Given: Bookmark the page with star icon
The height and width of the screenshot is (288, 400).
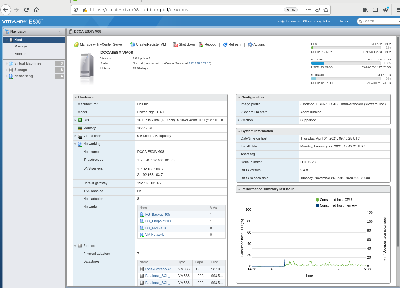Looking at the screenshot, I should click(x=326, y=10).
